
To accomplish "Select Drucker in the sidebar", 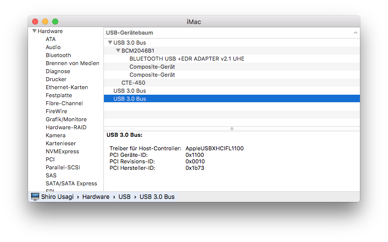I will click(56, 79).
